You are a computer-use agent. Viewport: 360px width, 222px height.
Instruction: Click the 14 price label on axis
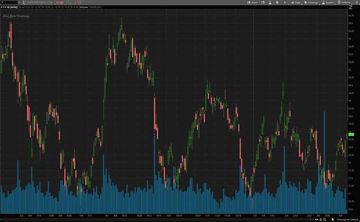(350, 101)
